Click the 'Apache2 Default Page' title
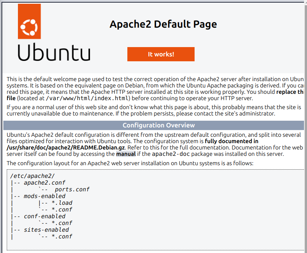Screen dimensions: 307x253 tap(163, 24)
